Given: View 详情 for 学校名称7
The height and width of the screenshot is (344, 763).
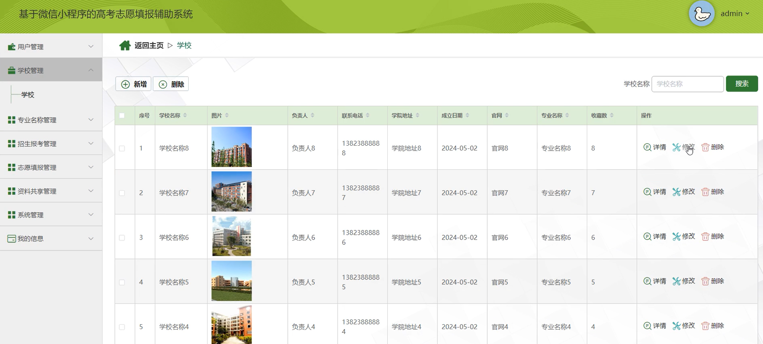Looking at the screenshot, I should (655, 192).
